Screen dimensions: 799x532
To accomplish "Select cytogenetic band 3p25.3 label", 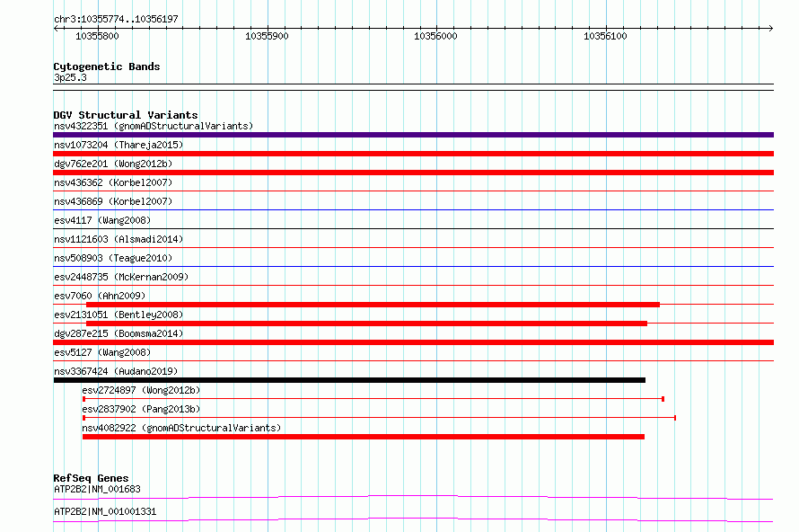I will click(x=70, y=77).
